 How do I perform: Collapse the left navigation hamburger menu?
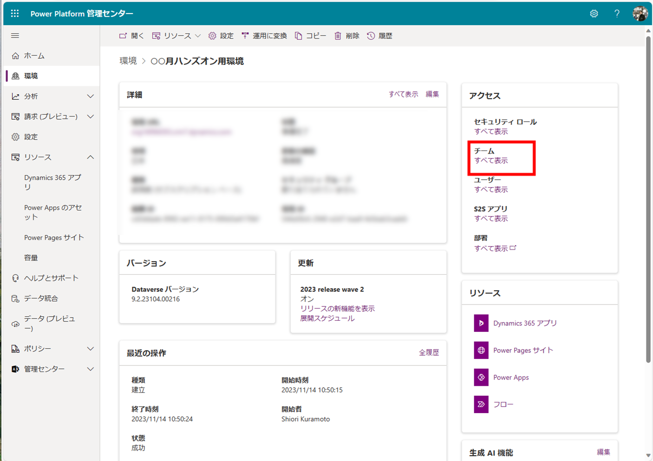click(15, 36)
